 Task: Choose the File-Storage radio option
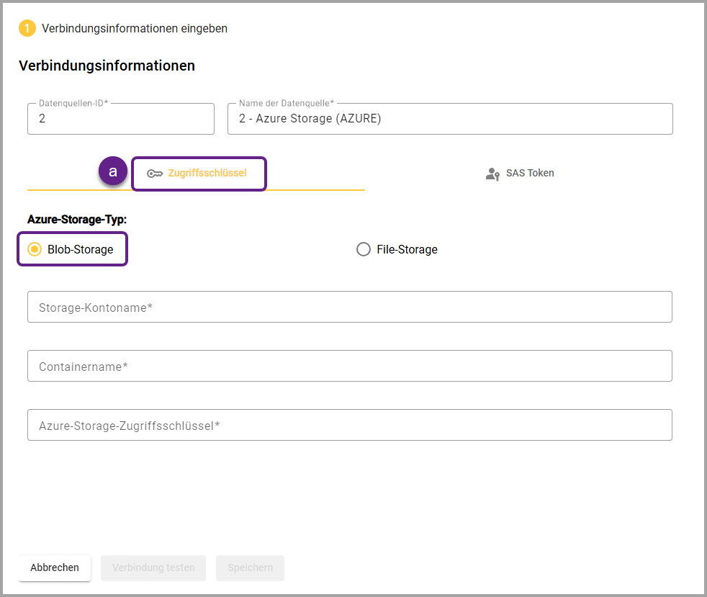pyautogui.click(x=364, y=249)
